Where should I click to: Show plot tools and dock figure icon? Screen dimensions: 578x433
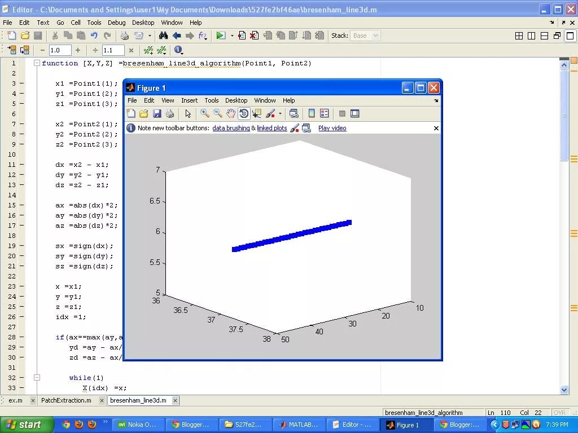coord(354,113)
